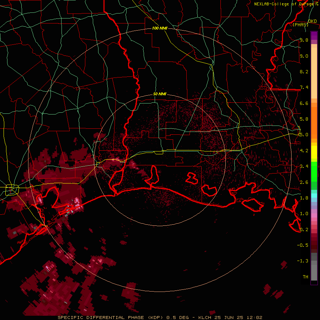Click the DKD label above the legend
The height and width of the screenshot is (320, 320).
(x=312, y=21)
